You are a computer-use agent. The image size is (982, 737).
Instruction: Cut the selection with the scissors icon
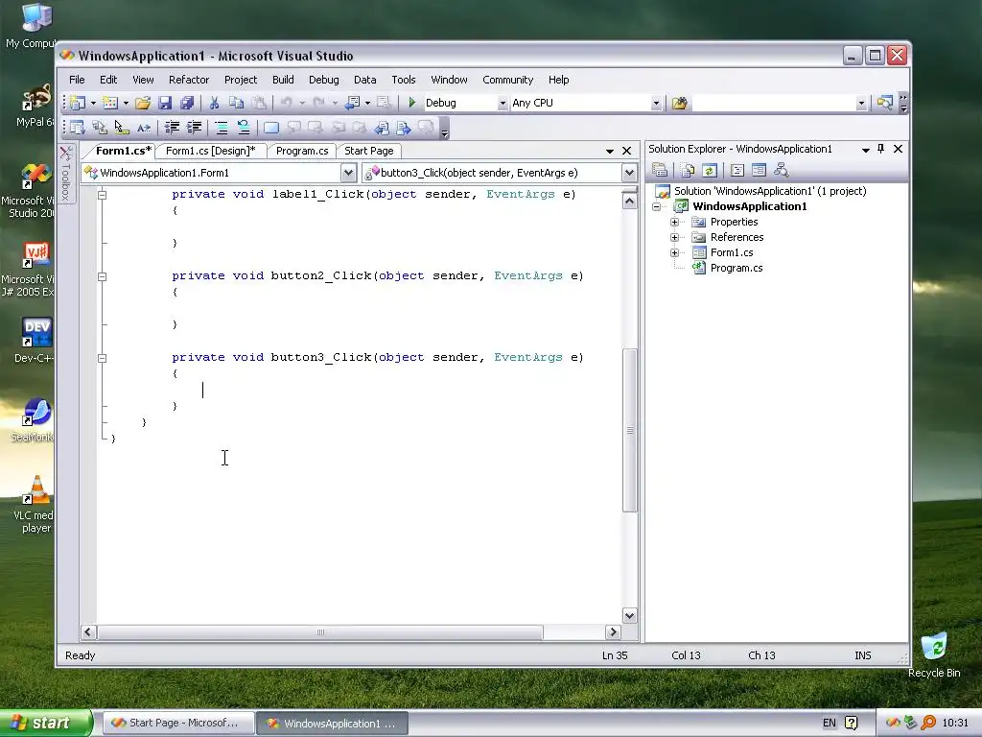tap(214, 103)
